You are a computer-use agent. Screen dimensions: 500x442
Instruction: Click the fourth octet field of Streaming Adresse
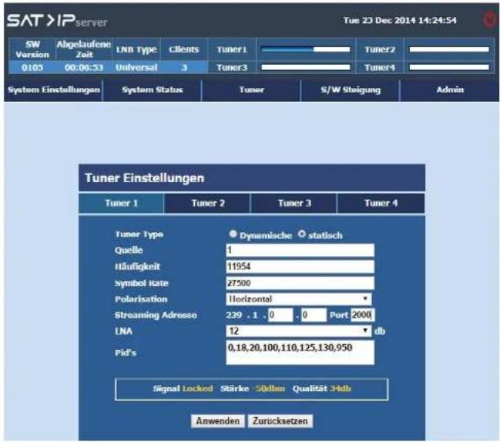pyautogui.click(x=314, y=315)
